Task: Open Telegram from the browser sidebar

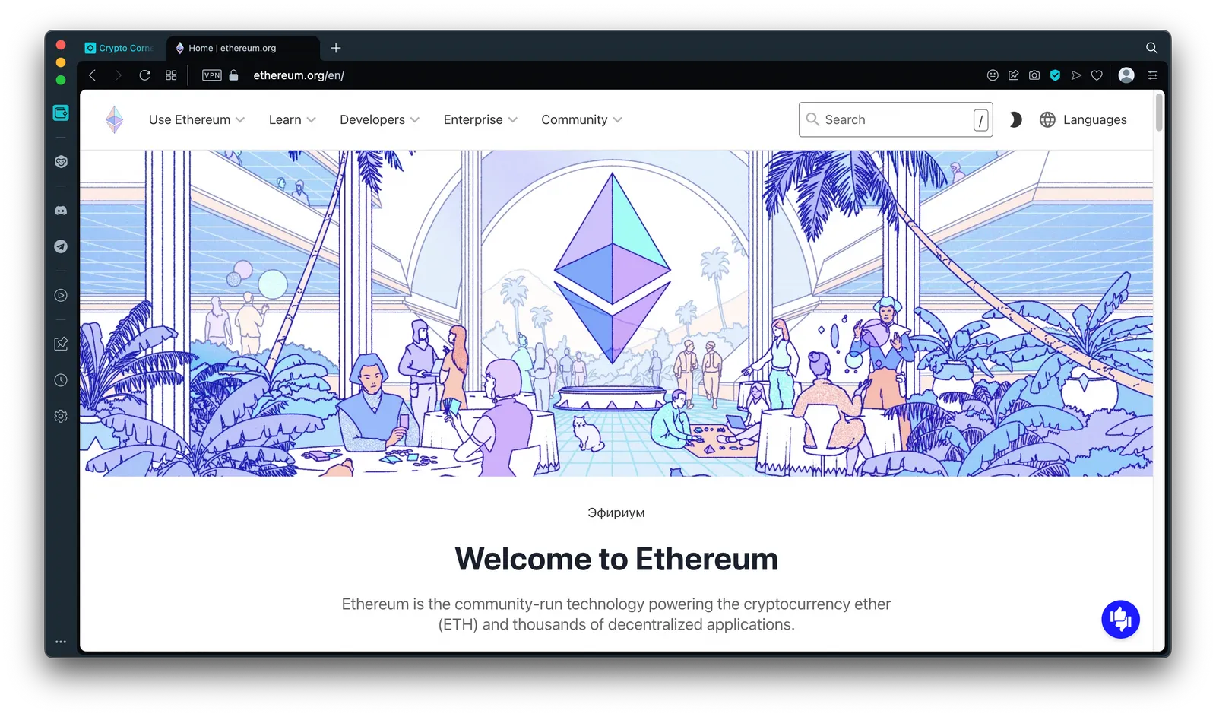Action: pos(61,246)
